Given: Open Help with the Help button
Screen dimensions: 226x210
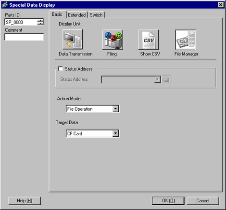Looking at the screenshot, I should (25, 201).
